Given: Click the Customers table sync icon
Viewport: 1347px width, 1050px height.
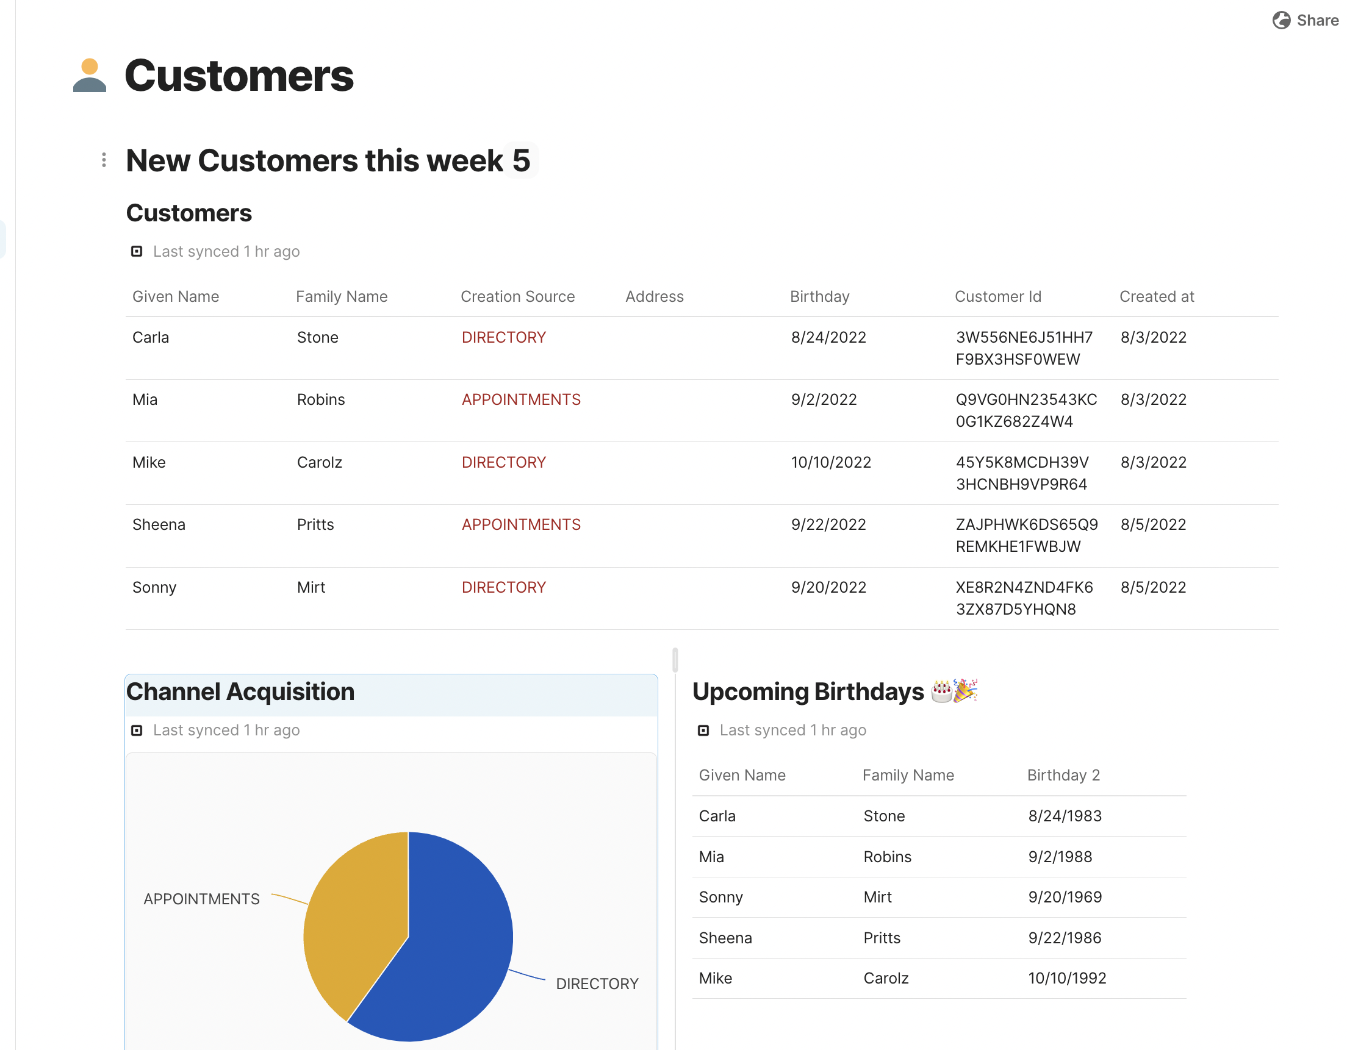Looking at the screenshot, I should tap(137, 252).
